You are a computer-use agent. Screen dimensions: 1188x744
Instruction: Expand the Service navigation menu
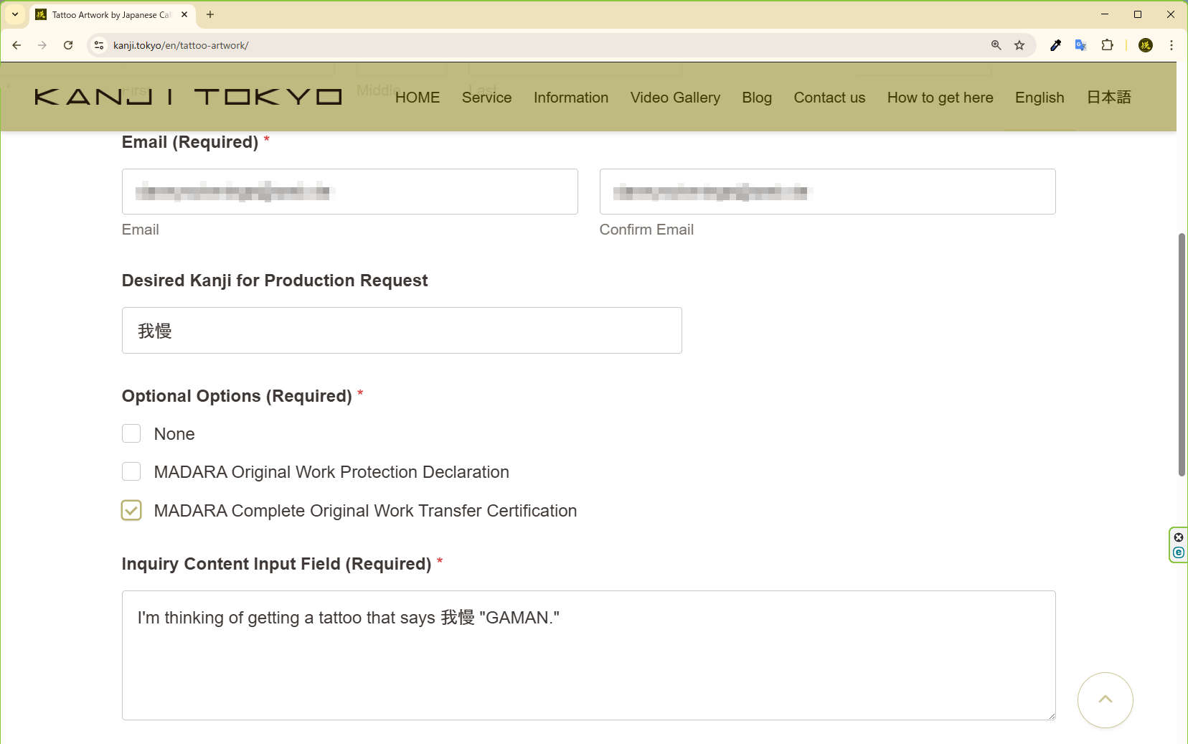tap(486, 97)
